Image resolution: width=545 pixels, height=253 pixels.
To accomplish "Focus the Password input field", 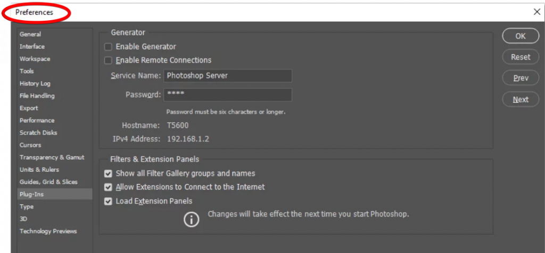I will pyautogui.click(x=227, y=95).
